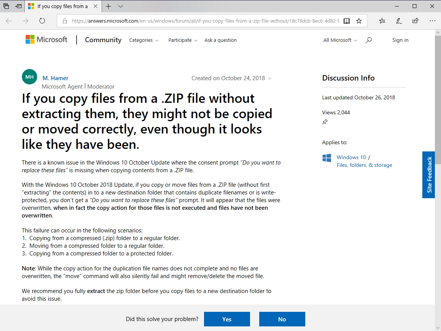Add this page to favorites
This screenshot has width=441, height=331.
point(359,21)
